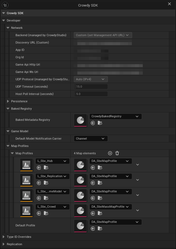Collapse the Game Model section
Viewport: 176px width, 249px height.
tap(8, 131)
